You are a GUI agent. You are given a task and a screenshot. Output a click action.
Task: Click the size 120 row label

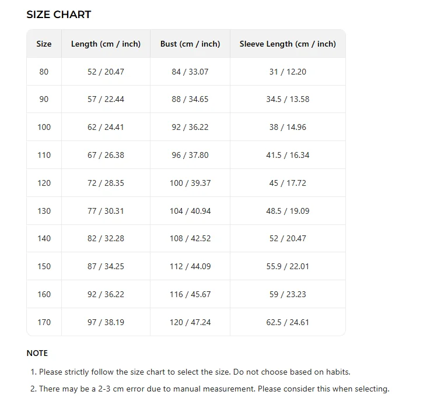pos(44,183)
